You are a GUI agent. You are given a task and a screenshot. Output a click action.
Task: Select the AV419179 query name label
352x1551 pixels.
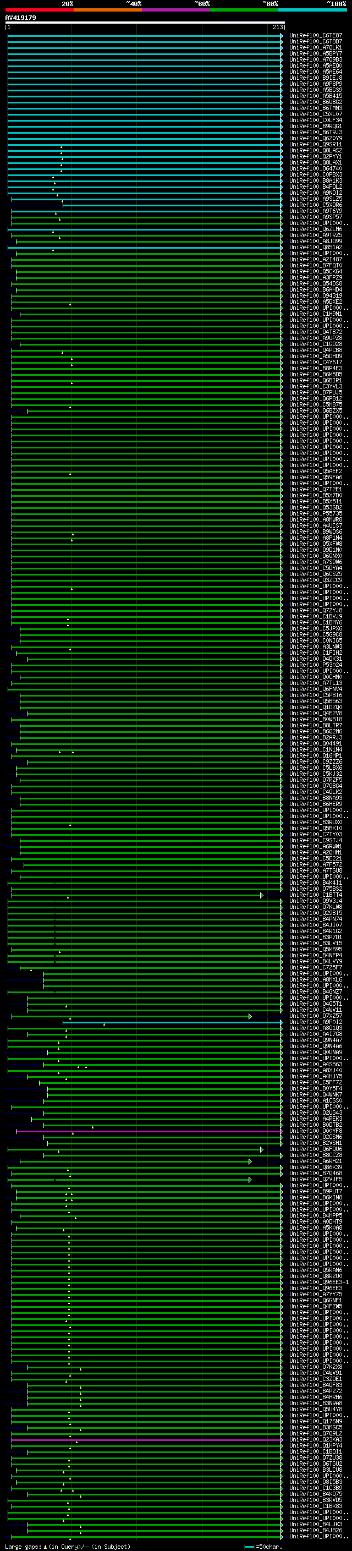(x=20, y=18)
